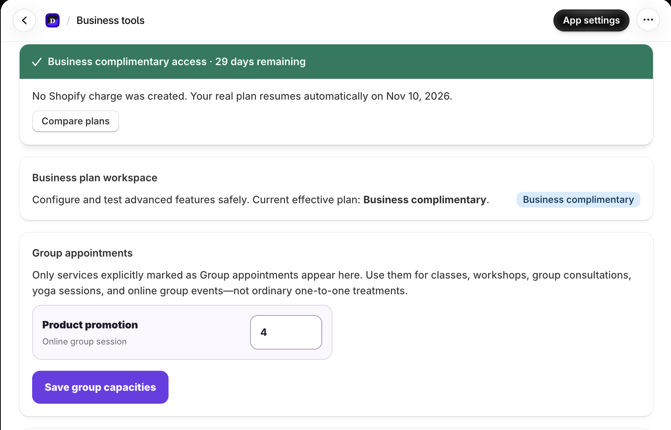This screenshot has height=430, width=671.
Task: Select the "Product promotion" service name
Action: 90,325
